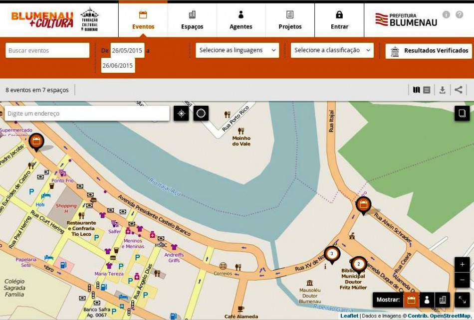
Task: Toggle spaces display in Mostrar bar
Action: tap(443, 300)
